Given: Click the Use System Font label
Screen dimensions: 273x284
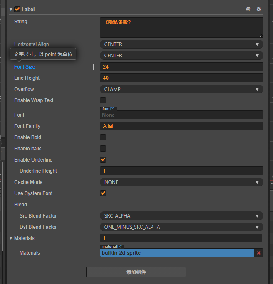Looking at the screenshot, I should pos(33,193).
